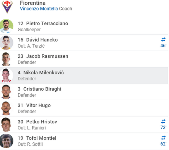Select Pietro Terracciano player photo
The height and width of the screenshot is (150, 169).
(x=6, y=26)
